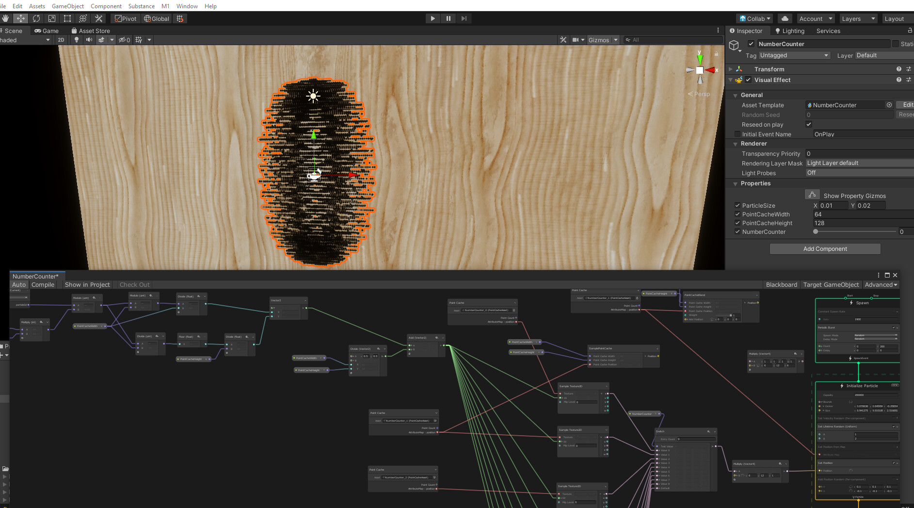Viewport: 914px width, 508px height.
Task: Open the Advanced dropdown in graph editor
Action: click(881, 284)
